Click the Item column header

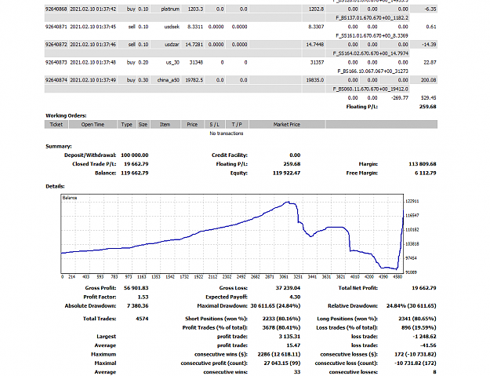point(165,125)
